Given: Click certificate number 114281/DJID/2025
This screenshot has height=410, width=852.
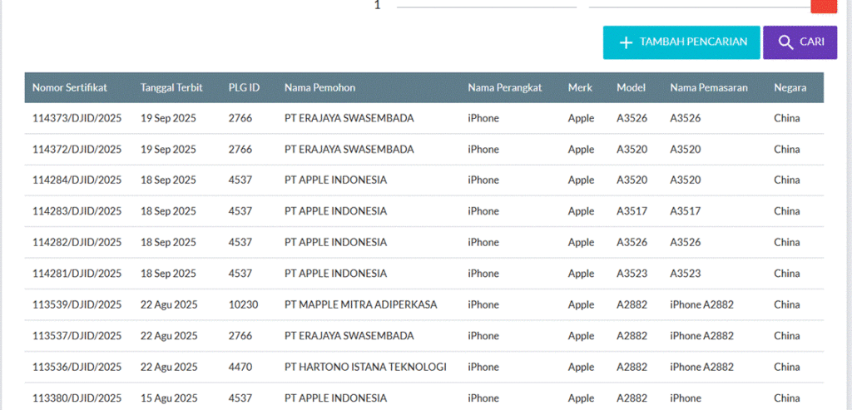Looking at the screenshot, I should [x=77, y=274].
